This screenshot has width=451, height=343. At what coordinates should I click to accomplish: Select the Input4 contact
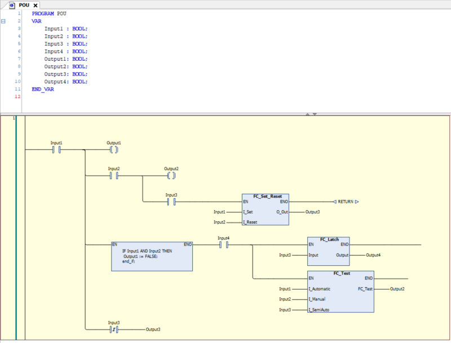[223, 245]
